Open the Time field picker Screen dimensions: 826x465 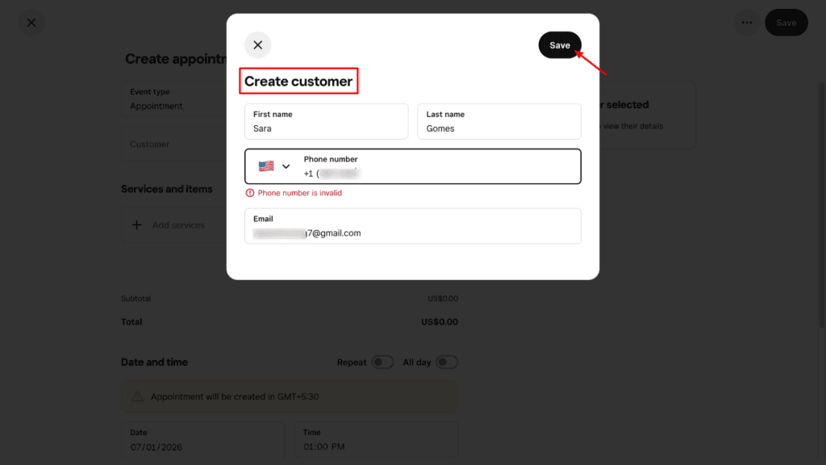click(x=375, y=440)
